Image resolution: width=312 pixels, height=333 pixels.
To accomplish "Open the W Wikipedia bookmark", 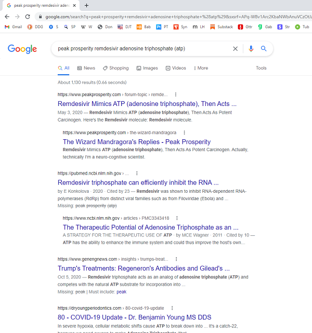I will (87, 27).
